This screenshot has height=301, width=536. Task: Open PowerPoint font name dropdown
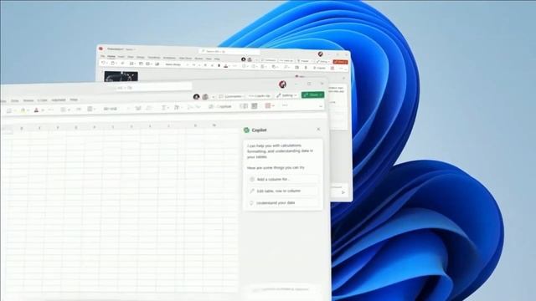(x=176, y=64)
